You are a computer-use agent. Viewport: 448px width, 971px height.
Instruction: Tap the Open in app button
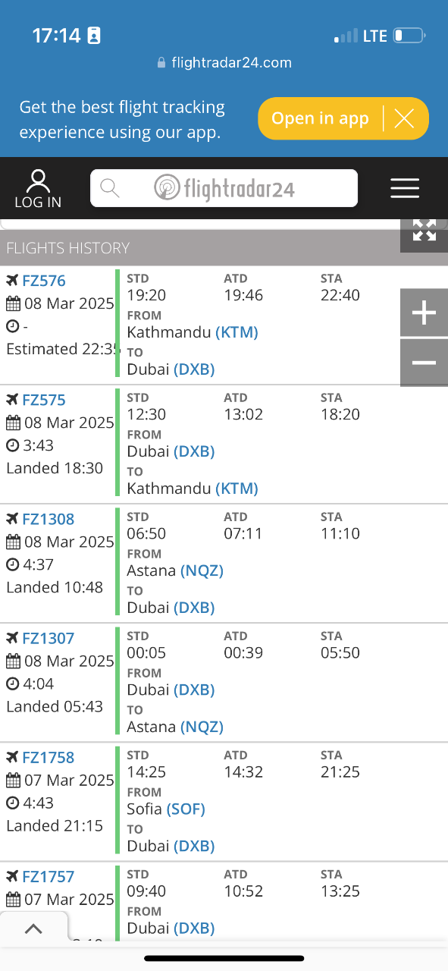320,118
